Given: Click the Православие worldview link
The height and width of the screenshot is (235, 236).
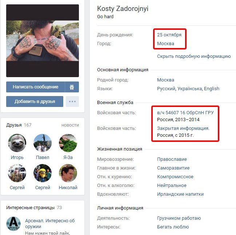Looking at the screenshot, I should pyautogui.click(x=172, y=159).
